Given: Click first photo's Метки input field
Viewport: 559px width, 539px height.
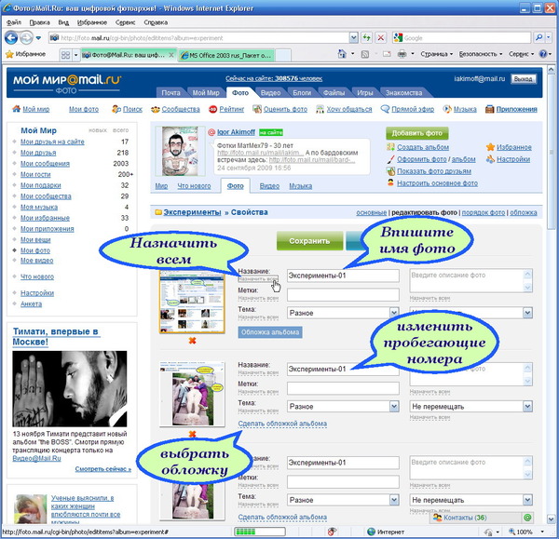Looking at the screenshot, I should tap(343, 294).
